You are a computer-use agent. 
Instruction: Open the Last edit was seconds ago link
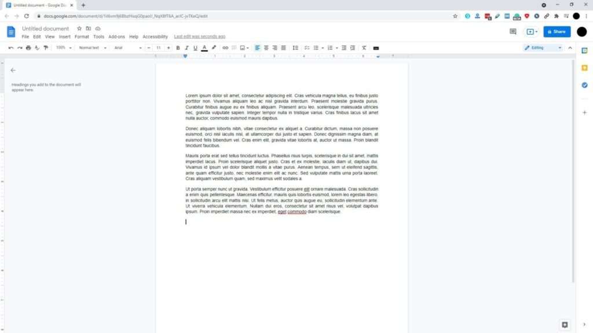coord(200,36)
